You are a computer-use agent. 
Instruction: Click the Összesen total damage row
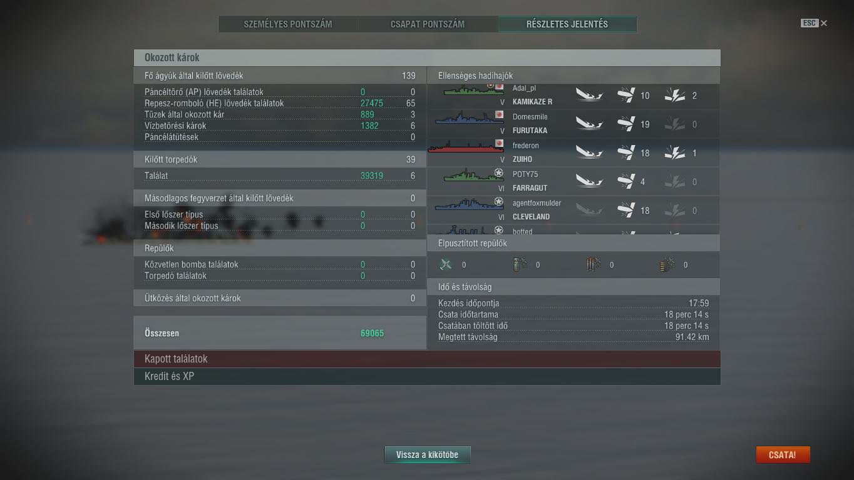click(280, 333)
